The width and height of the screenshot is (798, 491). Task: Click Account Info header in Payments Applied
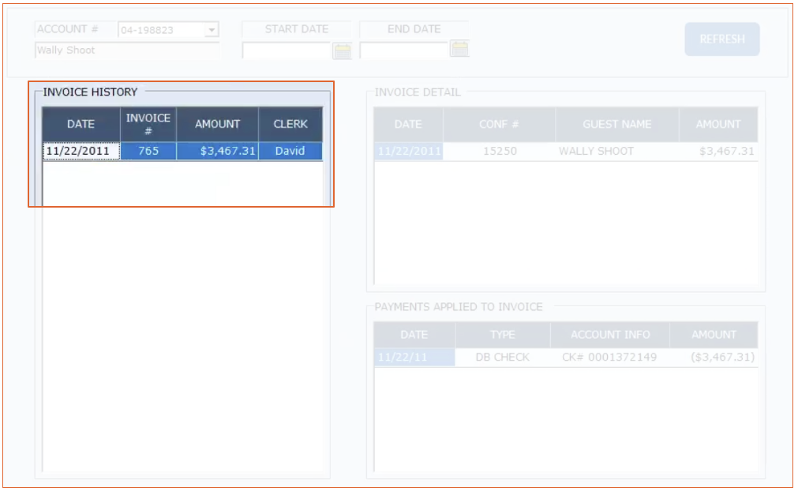[x=610, y=335]
